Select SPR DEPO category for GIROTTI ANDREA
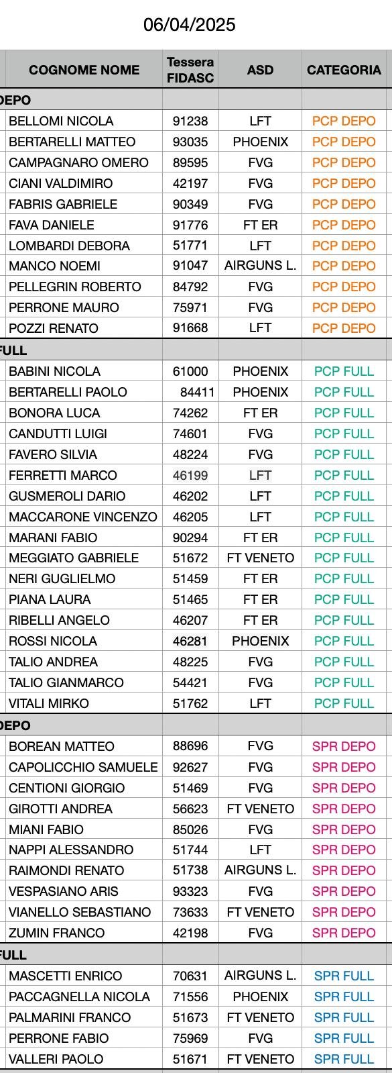392x1073 pixels. click(344, 809)
